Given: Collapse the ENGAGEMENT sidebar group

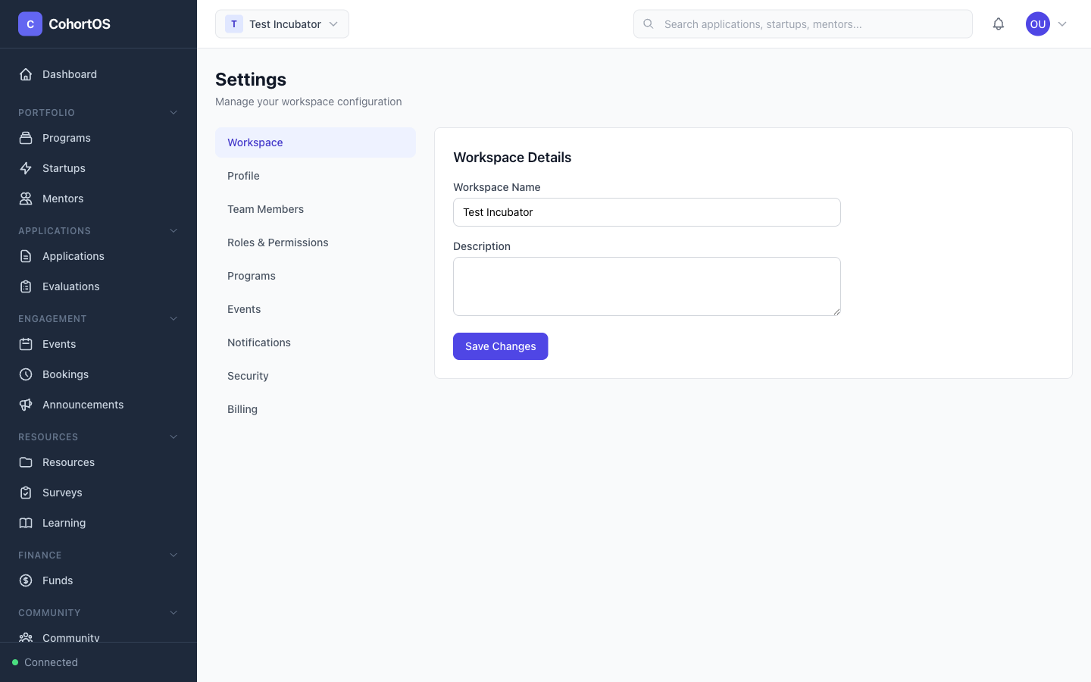Looking at the screenshot, I should (x=173, y=318).
